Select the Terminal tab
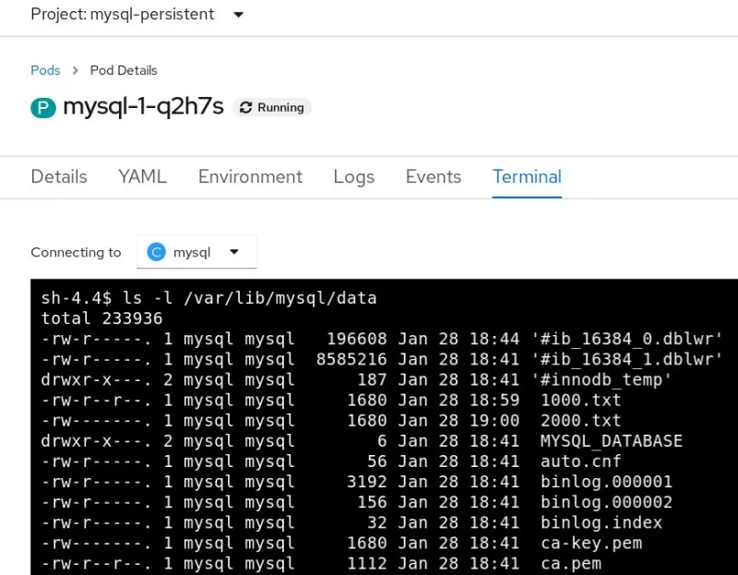 527,176
